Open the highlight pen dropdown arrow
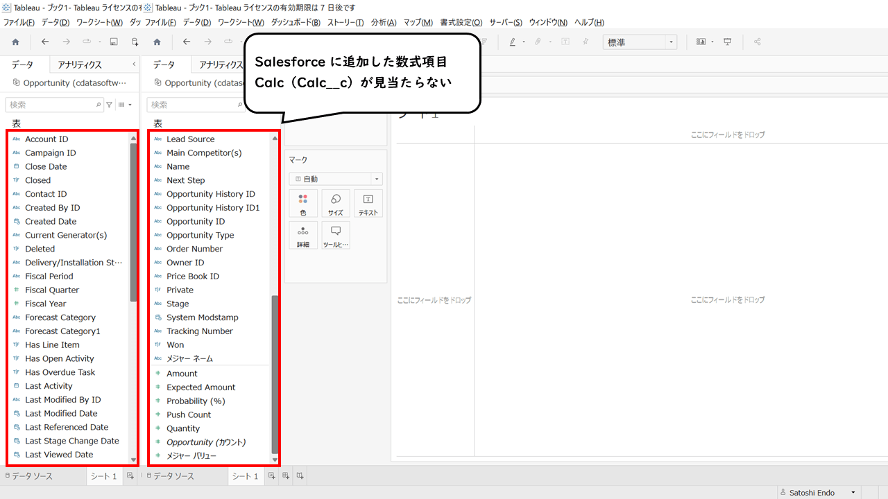The image size is (888, 499). coord(524,42)
